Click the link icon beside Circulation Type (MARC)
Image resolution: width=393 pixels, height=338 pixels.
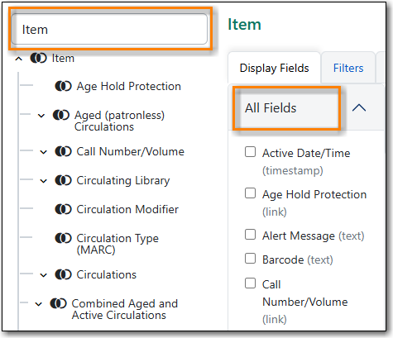63,238
